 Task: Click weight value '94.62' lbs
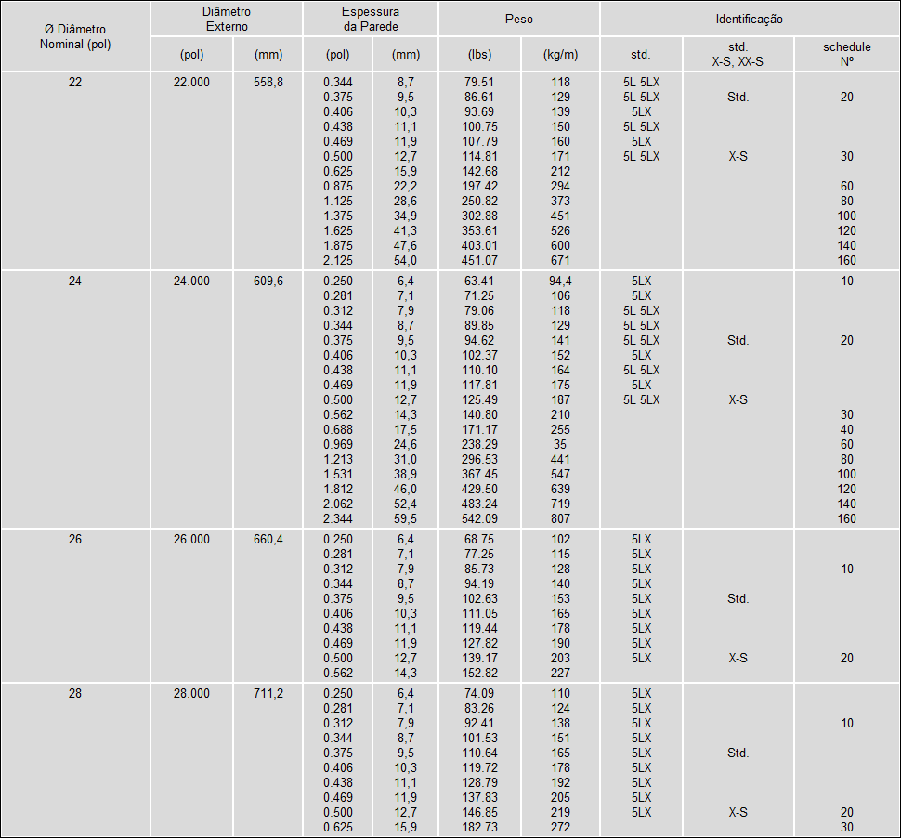coord(479,340)
